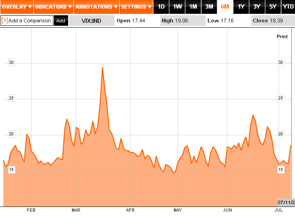Show the 1M chart period
Image resolution: width=295 pixels, height=216 pixels.
(193, 7)
